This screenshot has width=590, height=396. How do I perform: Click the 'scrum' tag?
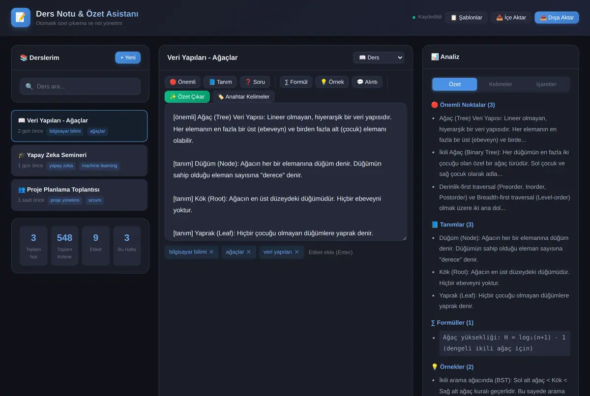(94, 200)
